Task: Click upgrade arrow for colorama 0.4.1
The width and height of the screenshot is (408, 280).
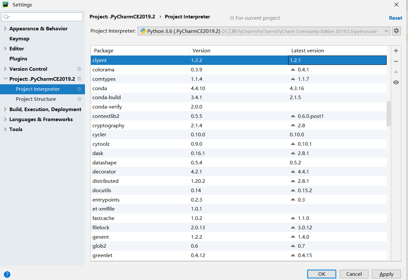Action: pyautogui.click(x=293, y=69)
